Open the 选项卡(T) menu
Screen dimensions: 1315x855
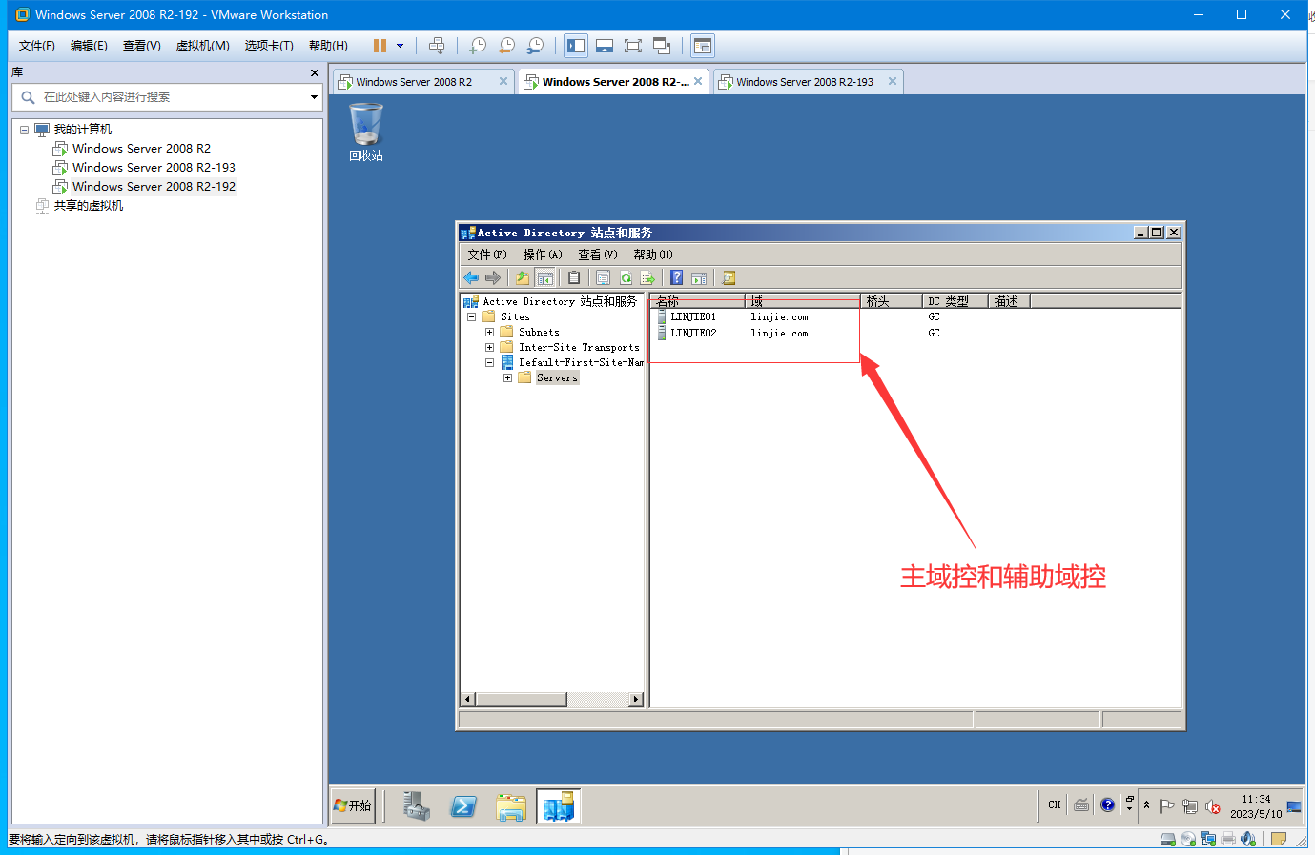pos(268,46)
